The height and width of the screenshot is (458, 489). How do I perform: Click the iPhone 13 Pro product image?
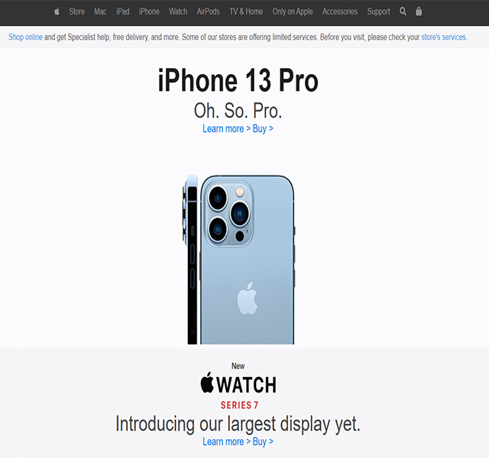(x=239, y=260)
